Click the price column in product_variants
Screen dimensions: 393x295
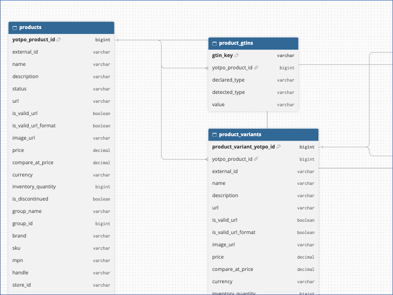[263, 257]
